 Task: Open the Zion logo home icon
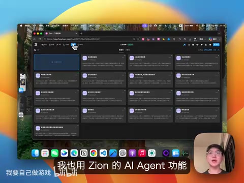[36, 45]
